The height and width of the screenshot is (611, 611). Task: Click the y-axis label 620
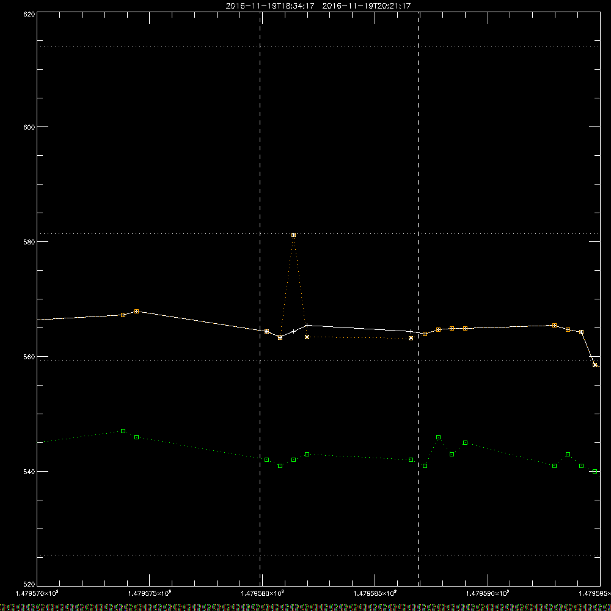(x=29, y=15)
